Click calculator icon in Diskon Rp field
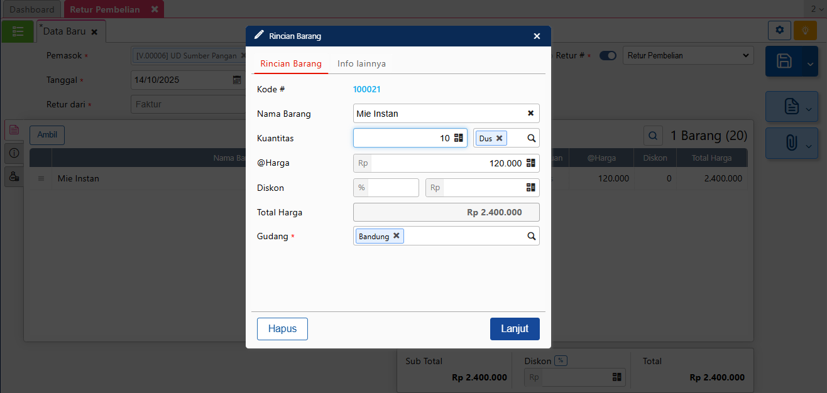 coord(531,188)
